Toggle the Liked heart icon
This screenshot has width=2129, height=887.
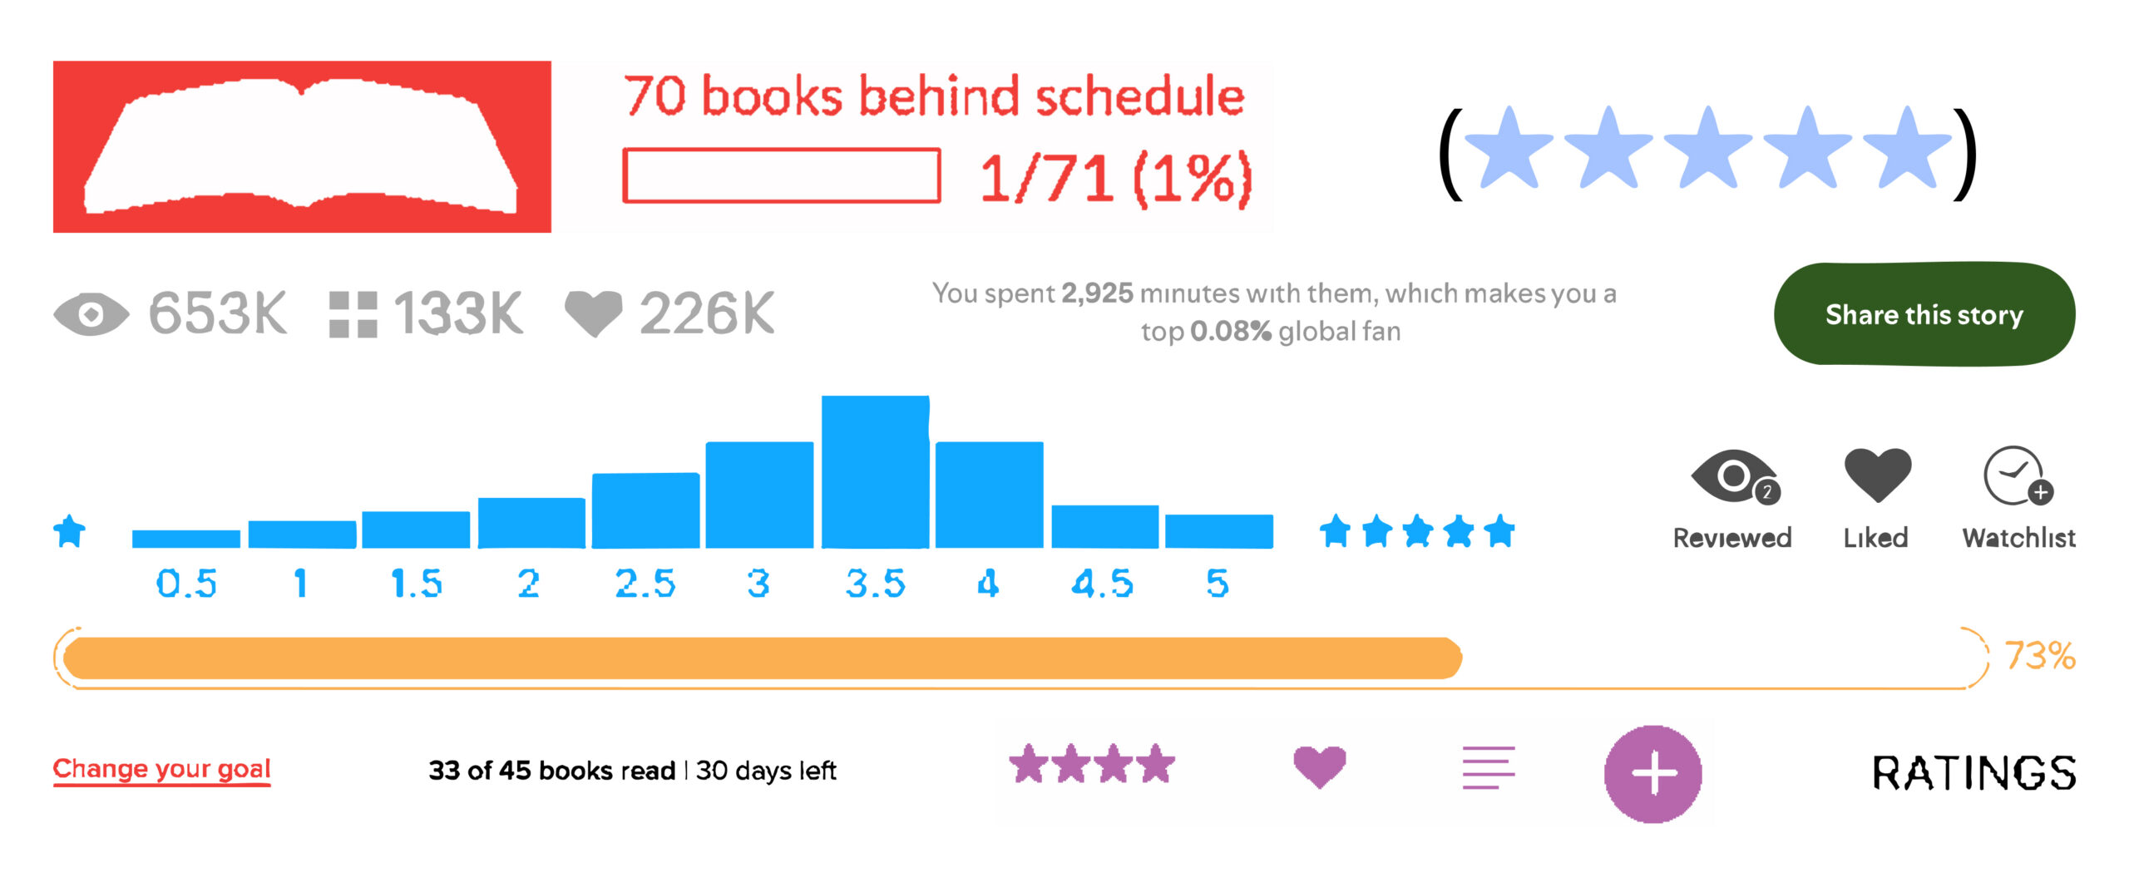pos(1877,474)
